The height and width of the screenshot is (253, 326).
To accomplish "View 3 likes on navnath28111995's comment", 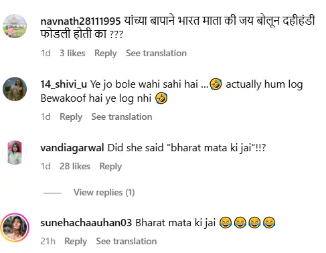I will (x=72, y=54).
